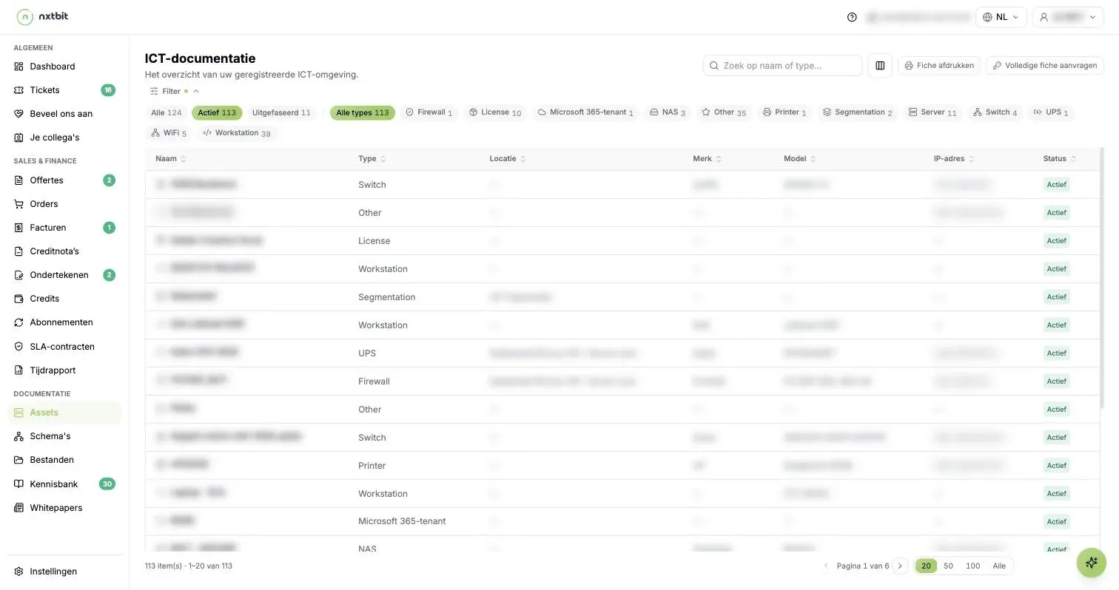This screenshot has height=590, width=1119.
Task: Collapse the Filter section
Action: click(x=175, y=92)
